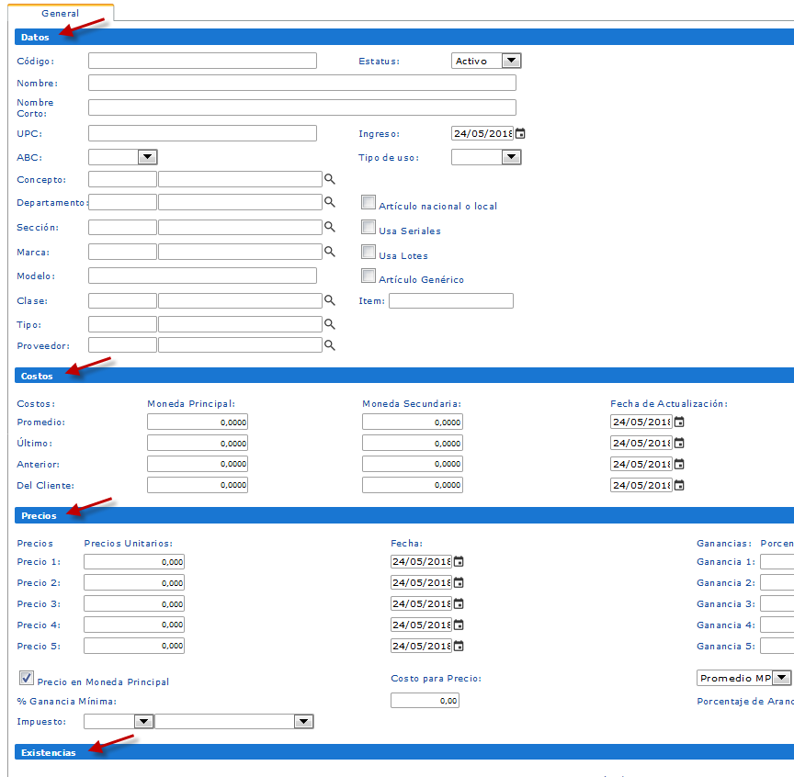This screenshot has width=794, height=777.
Task: Click the search magnifier next to Concepto
Action: pyautogui.click(x=329, y=179)
